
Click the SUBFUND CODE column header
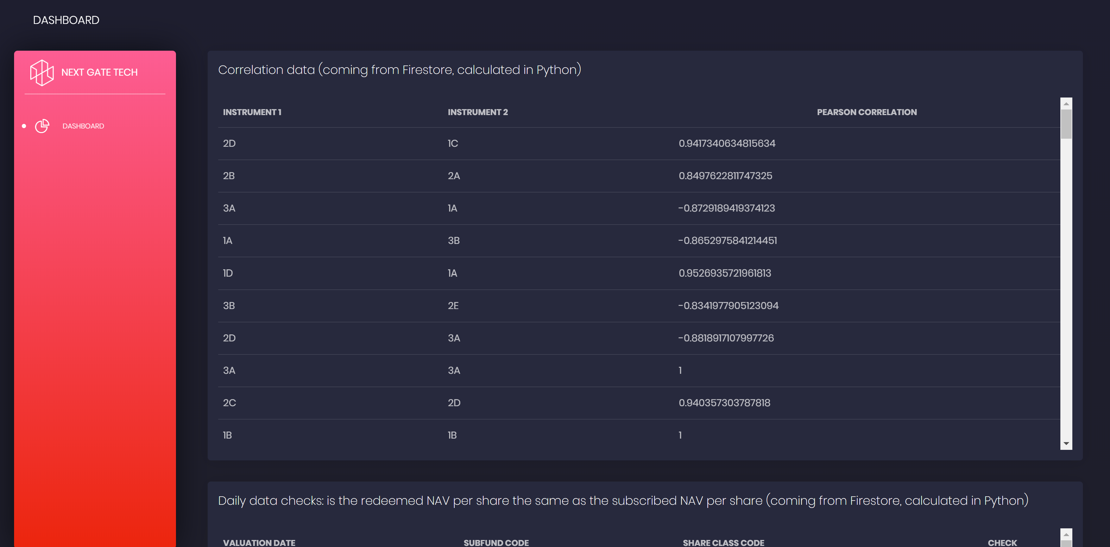point(496,542)
